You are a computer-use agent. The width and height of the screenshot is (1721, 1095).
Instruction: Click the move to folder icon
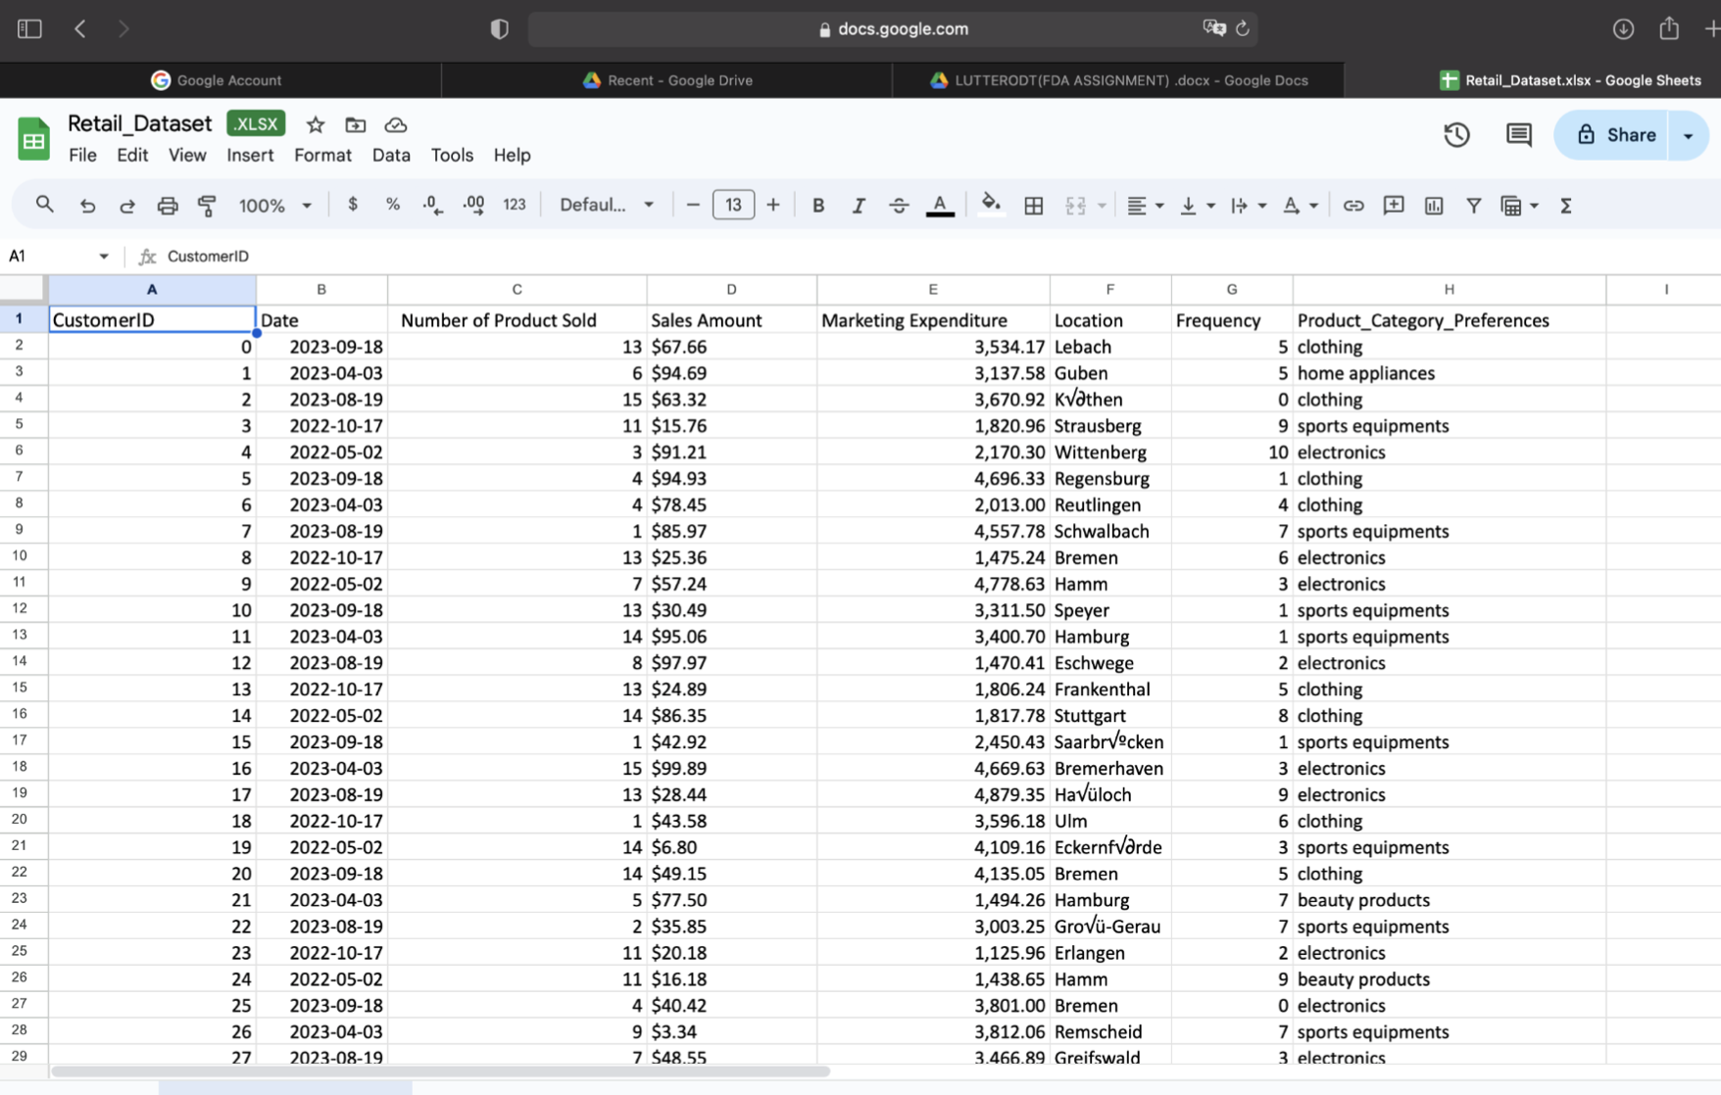pos(355,124)
